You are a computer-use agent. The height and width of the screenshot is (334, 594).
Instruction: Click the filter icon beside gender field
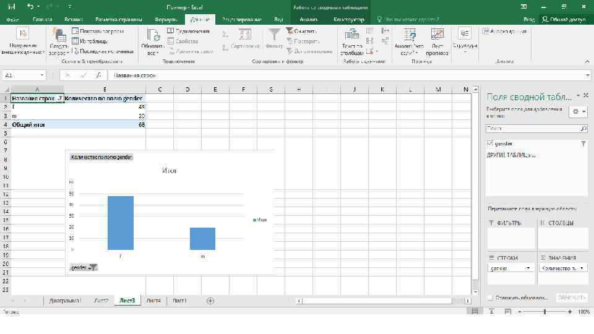click(583, 143)
